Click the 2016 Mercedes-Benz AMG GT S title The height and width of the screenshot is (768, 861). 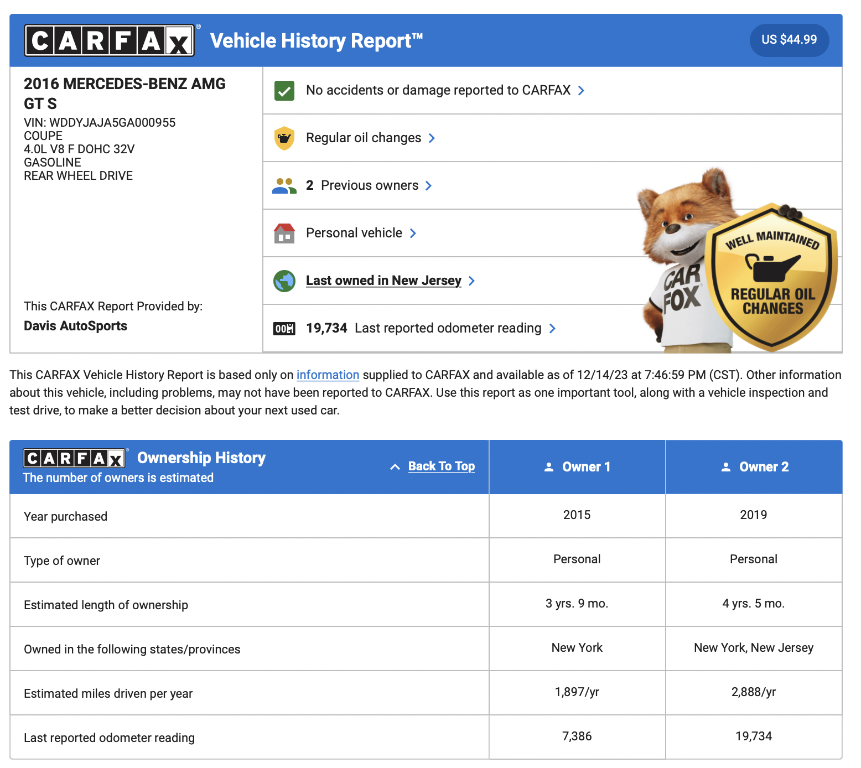pyautogui.click(x=125, y=94)
